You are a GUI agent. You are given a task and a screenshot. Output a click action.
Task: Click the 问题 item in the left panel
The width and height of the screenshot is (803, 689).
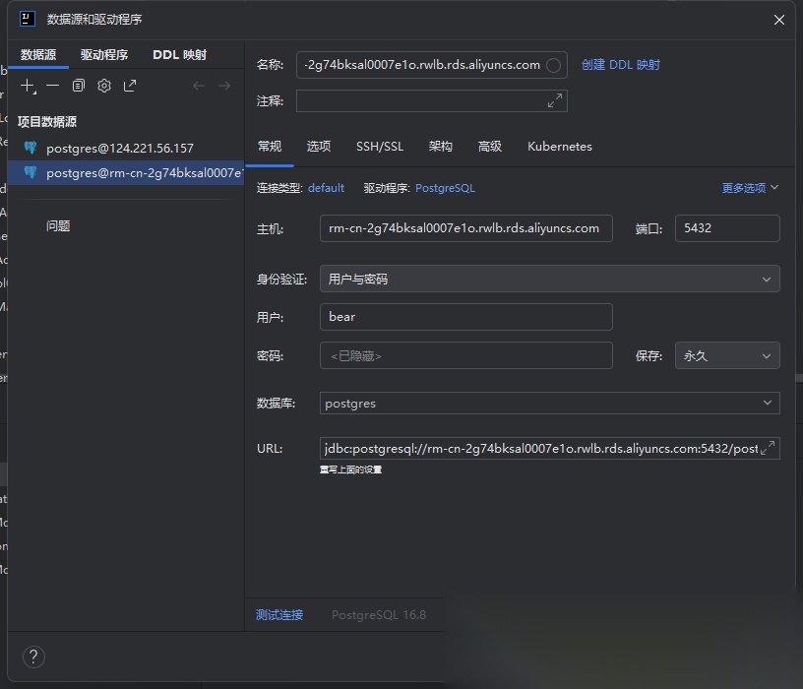pyautogui.click(x=58, y=226)
